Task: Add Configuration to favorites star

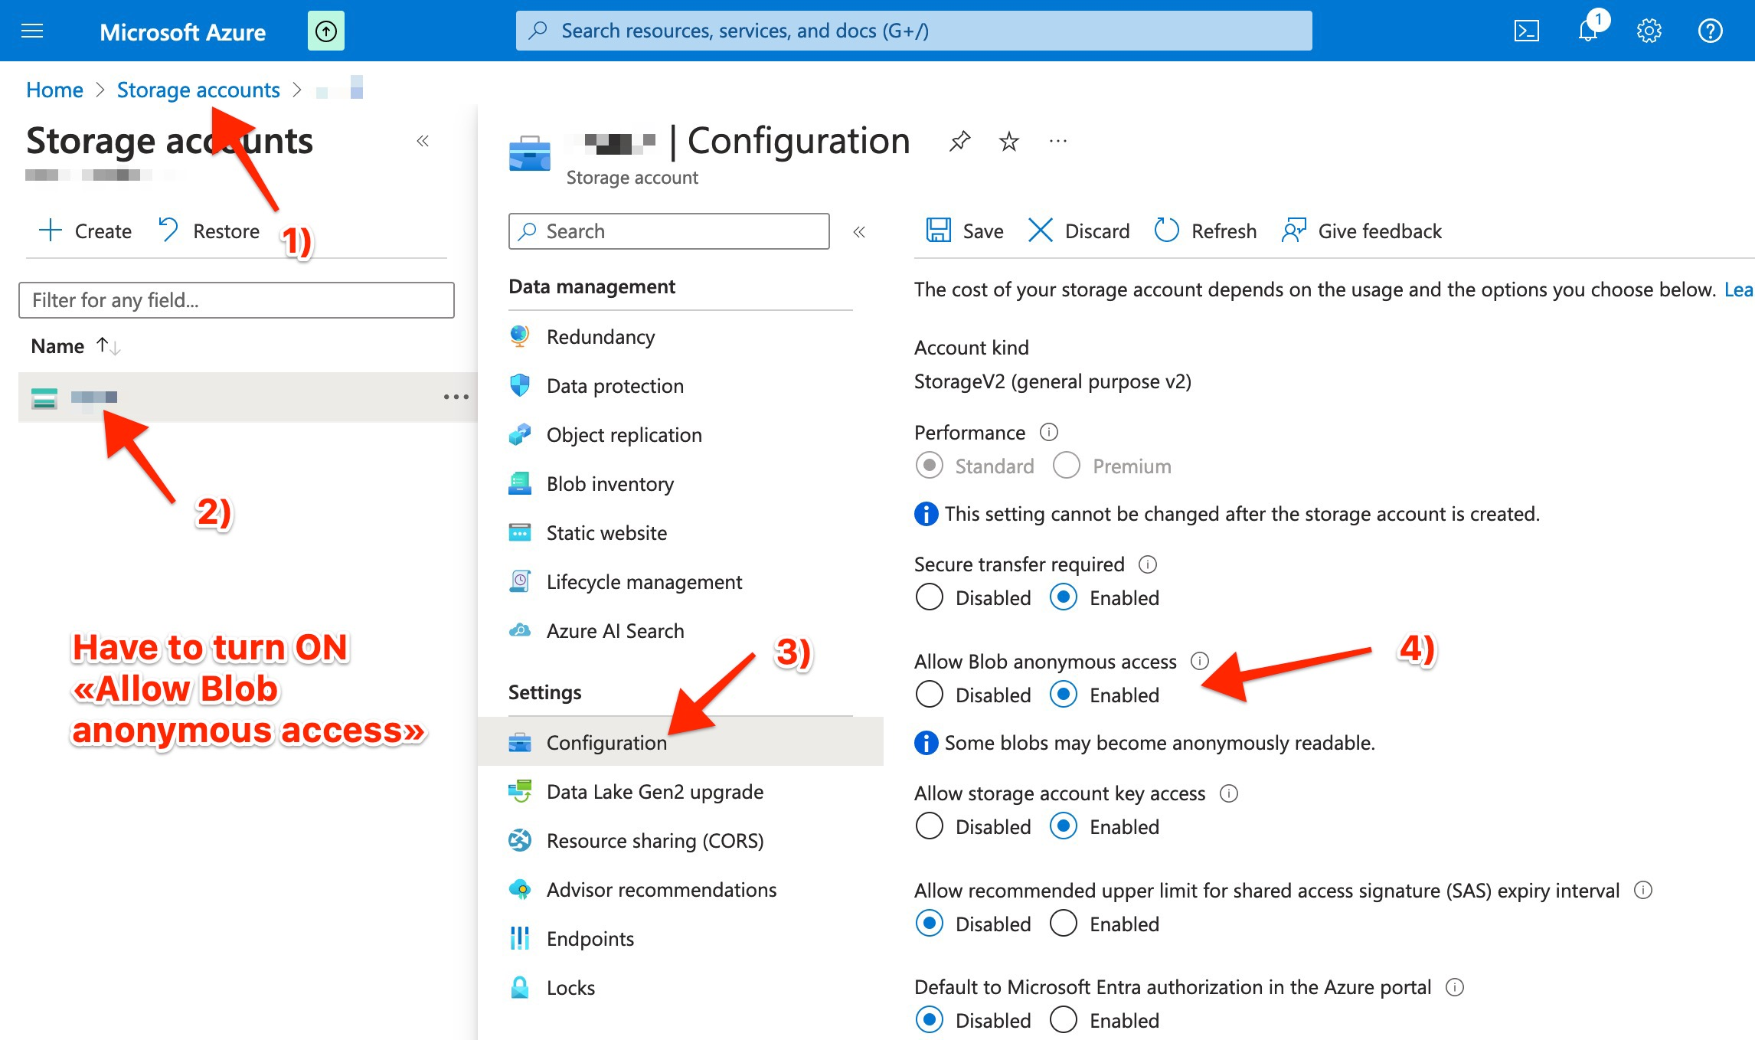Action: tap(1009, 141)
